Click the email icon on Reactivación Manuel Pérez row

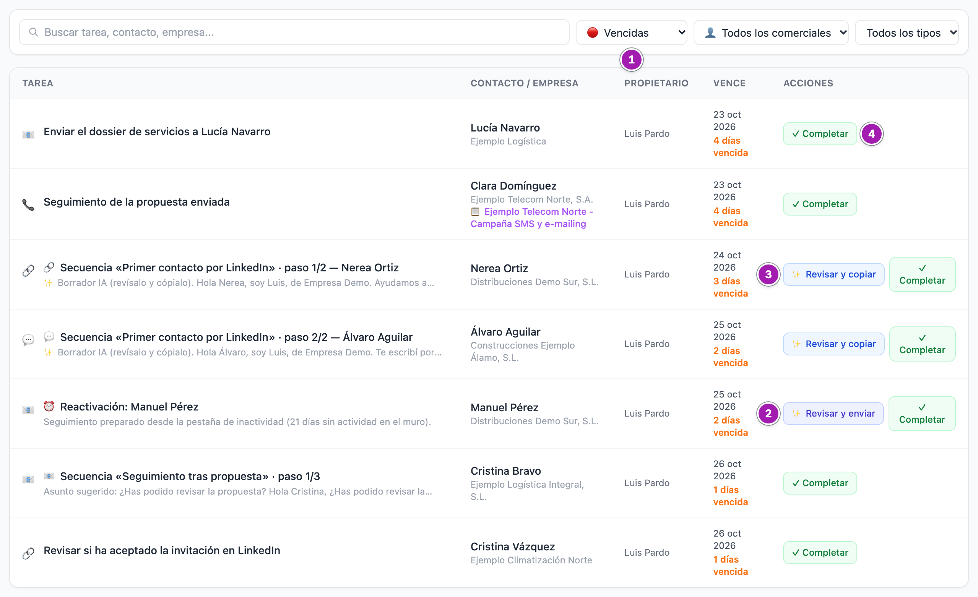pos(28,409)
